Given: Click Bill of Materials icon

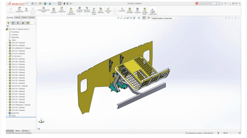Looking at the screenshot, I should tap(101, 10).
